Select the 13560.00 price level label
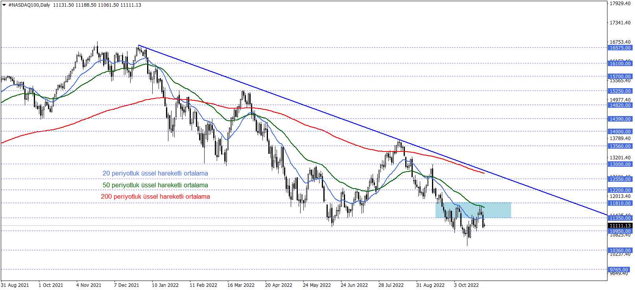This screenshot has width=635, height=290. (x=620, y=146)
